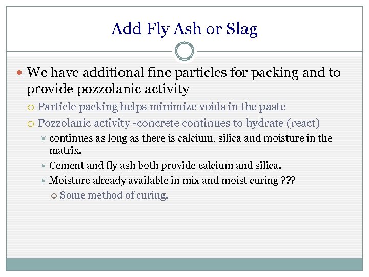
Task: Select the cross bullet before 'continues as long'
Action: coord(44,138)
